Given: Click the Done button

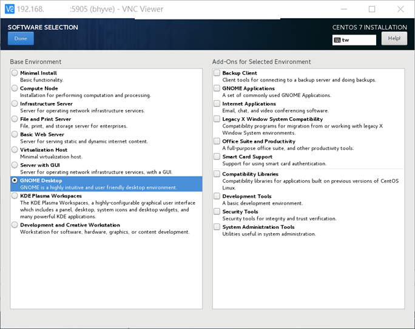Looking at the screenshot, I should [21, 38].
